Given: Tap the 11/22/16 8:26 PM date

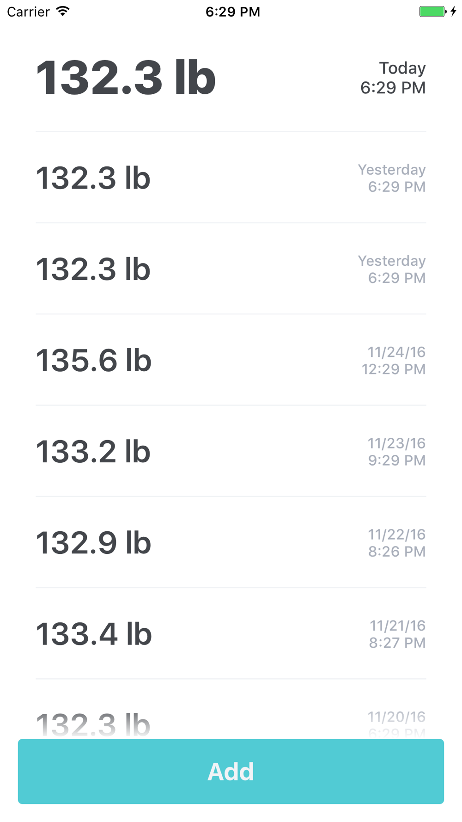Looking at the screenshot, I should (x=396, y=543).
